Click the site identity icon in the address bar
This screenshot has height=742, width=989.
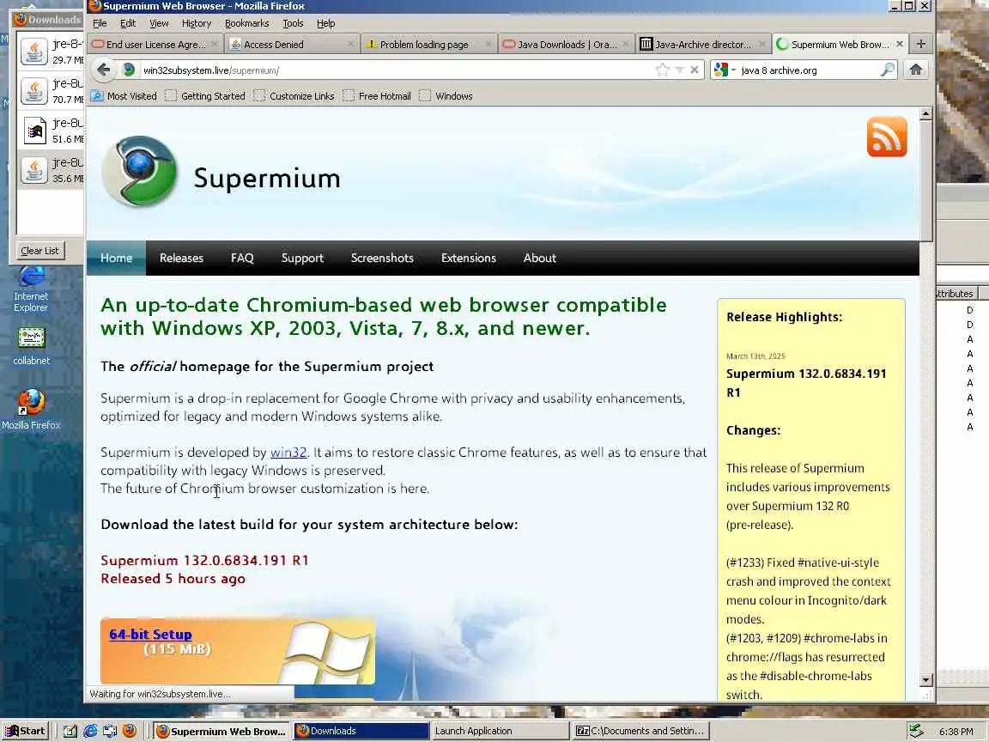pyautogui.click(x=129, y=70)
